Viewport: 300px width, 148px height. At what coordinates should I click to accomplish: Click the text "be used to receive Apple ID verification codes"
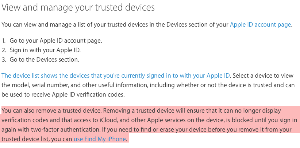[63, 95]
